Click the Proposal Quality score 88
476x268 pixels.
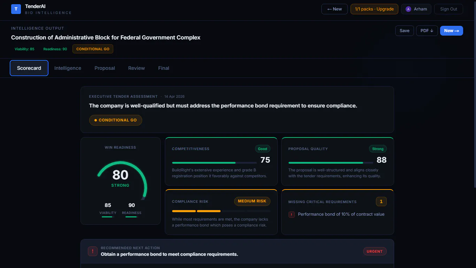[382, 160]
